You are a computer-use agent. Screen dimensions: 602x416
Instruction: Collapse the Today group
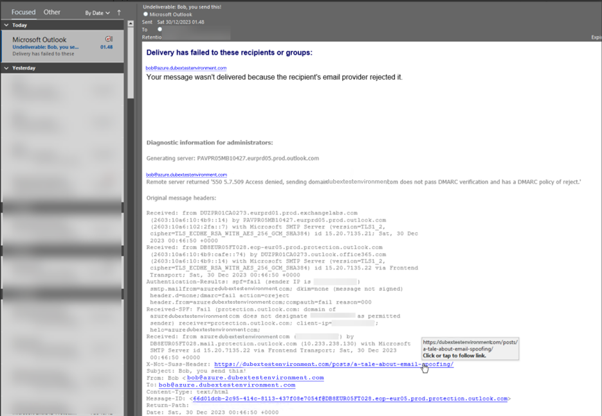(x=6, y=25)
